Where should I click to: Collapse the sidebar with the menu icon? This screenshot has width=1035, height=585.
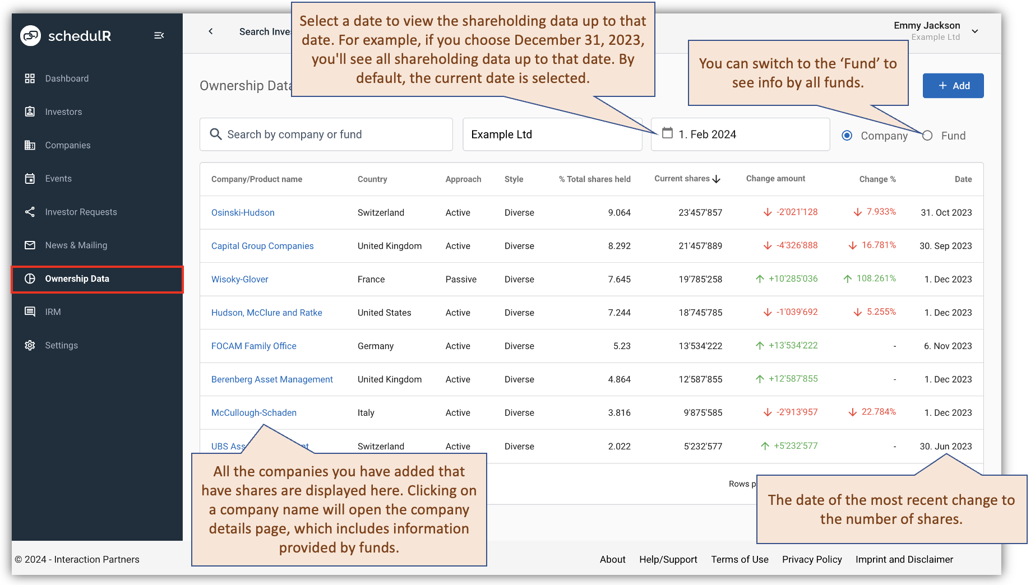pyautogui.click(x=159, y=35)
